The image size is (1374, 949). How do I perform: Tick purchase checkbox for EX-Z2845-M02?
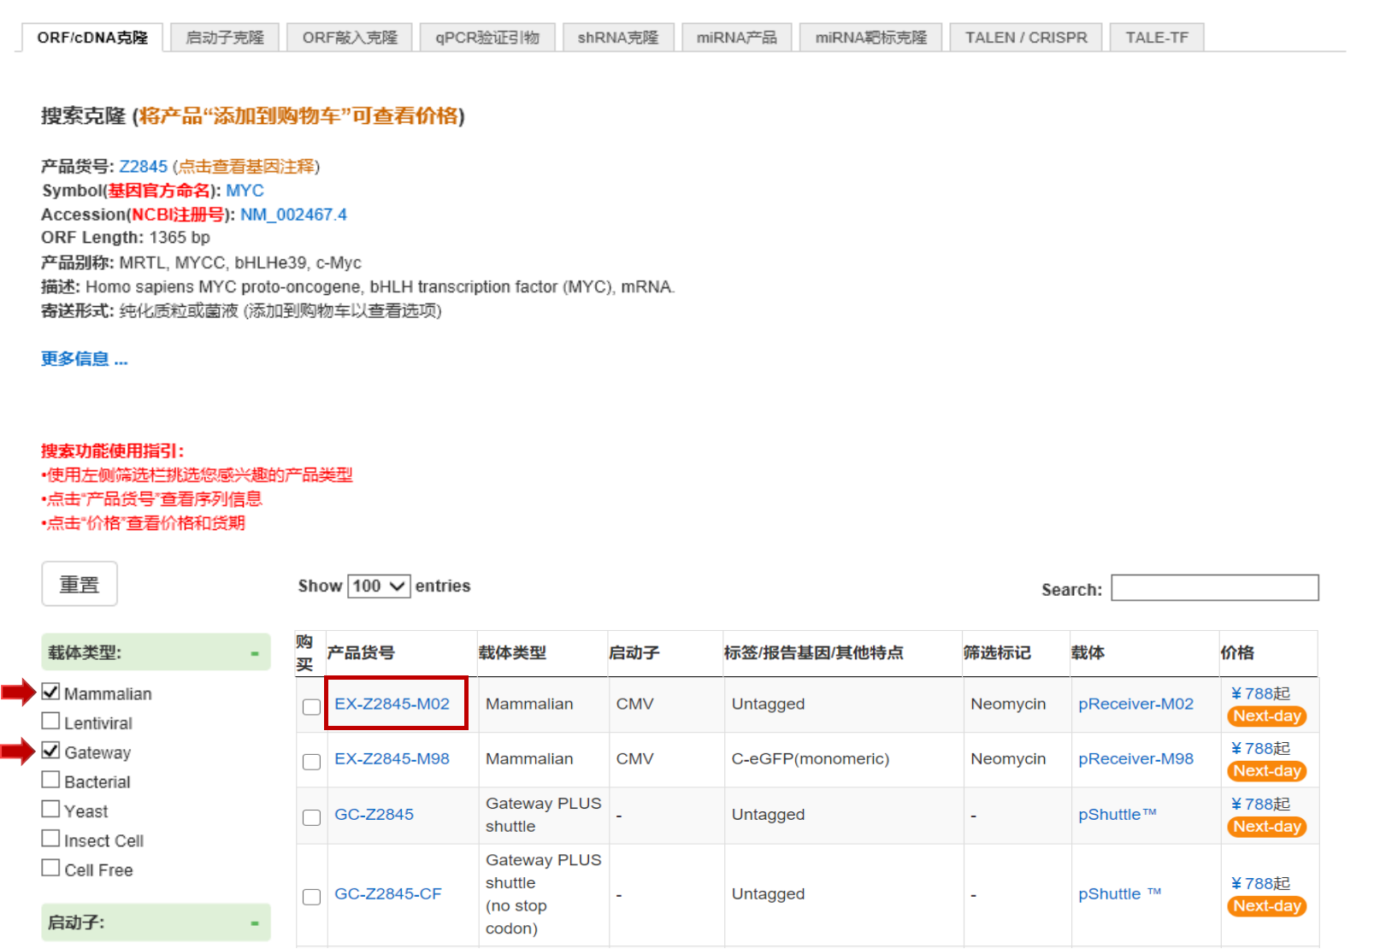(x=311, y=707)
